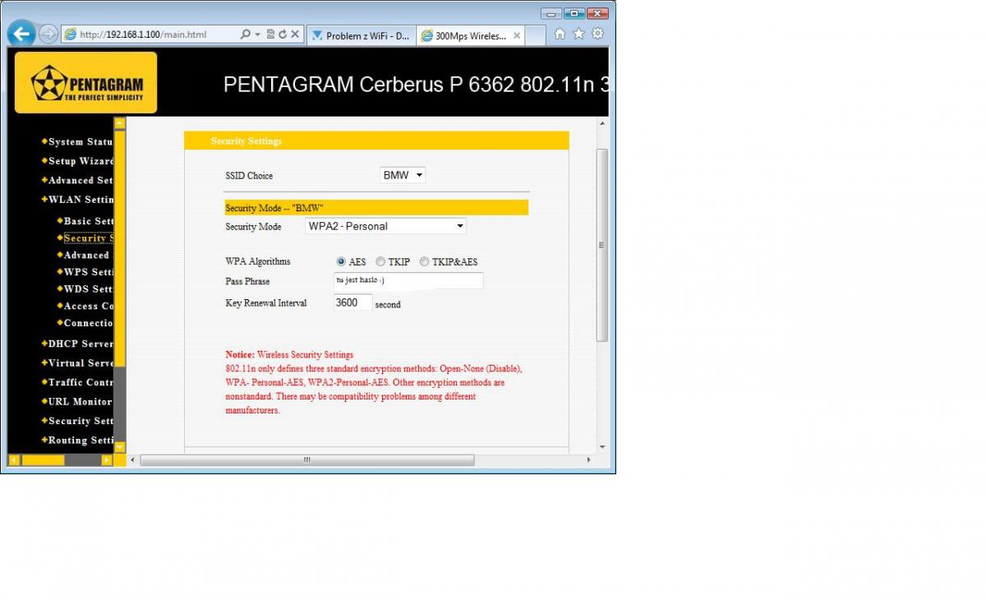The image size is (986, 600).
Task: Click the sidebar horizontal scroll right arrow
Action: [x=107, y=460]
